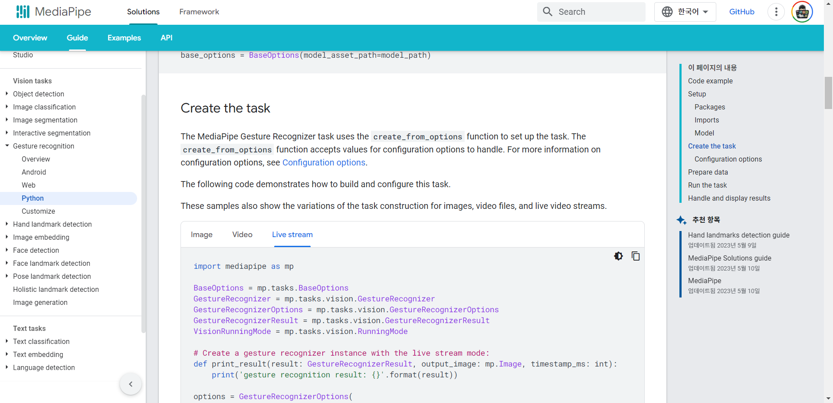Jump to Run the task section
This screenshot has width=833, height=403.
[707, 185]
